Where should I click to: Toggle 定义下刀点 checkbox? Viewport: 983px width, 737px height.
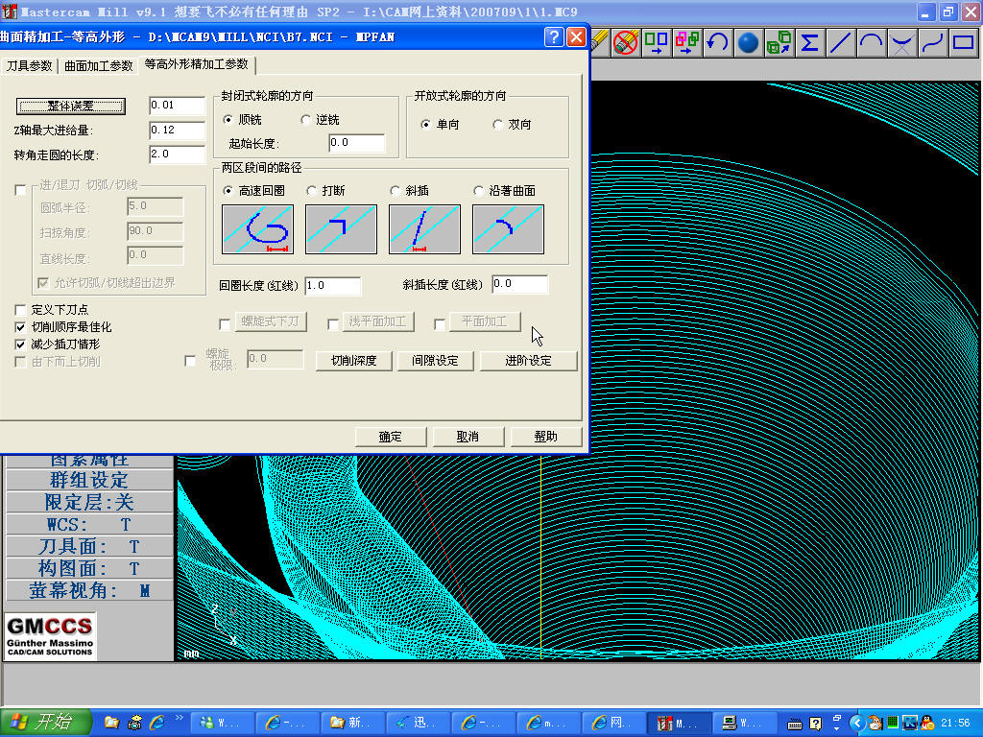[x=20, y=310]
